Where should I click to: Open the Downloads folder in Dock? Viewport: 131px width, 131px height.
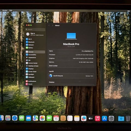pos(121,118)
